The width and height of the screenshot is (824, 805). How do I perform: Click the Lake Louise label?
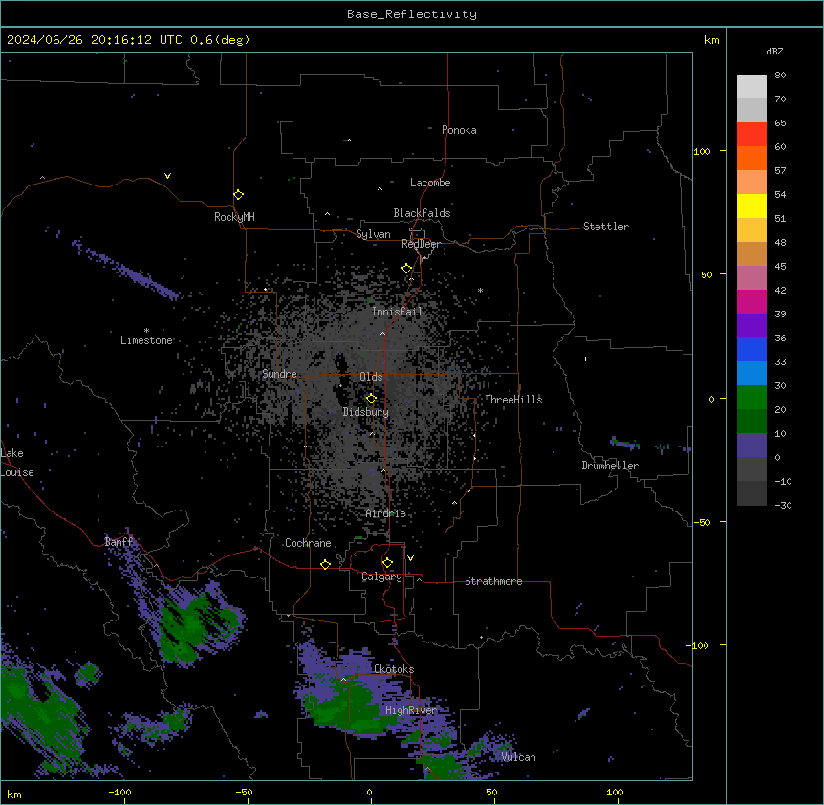[x=17, y=463]
